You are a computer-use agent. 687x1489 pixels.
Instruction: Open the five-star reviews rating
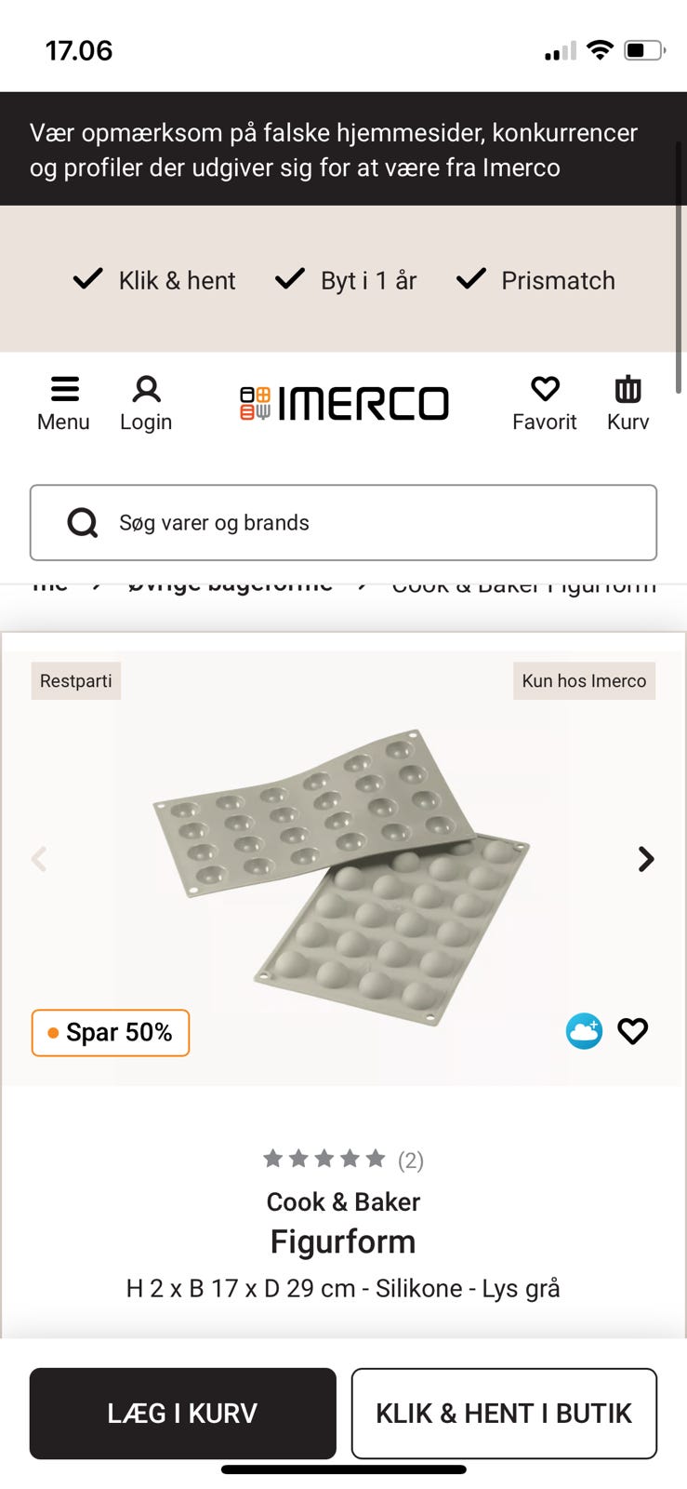click(324, 1159)
